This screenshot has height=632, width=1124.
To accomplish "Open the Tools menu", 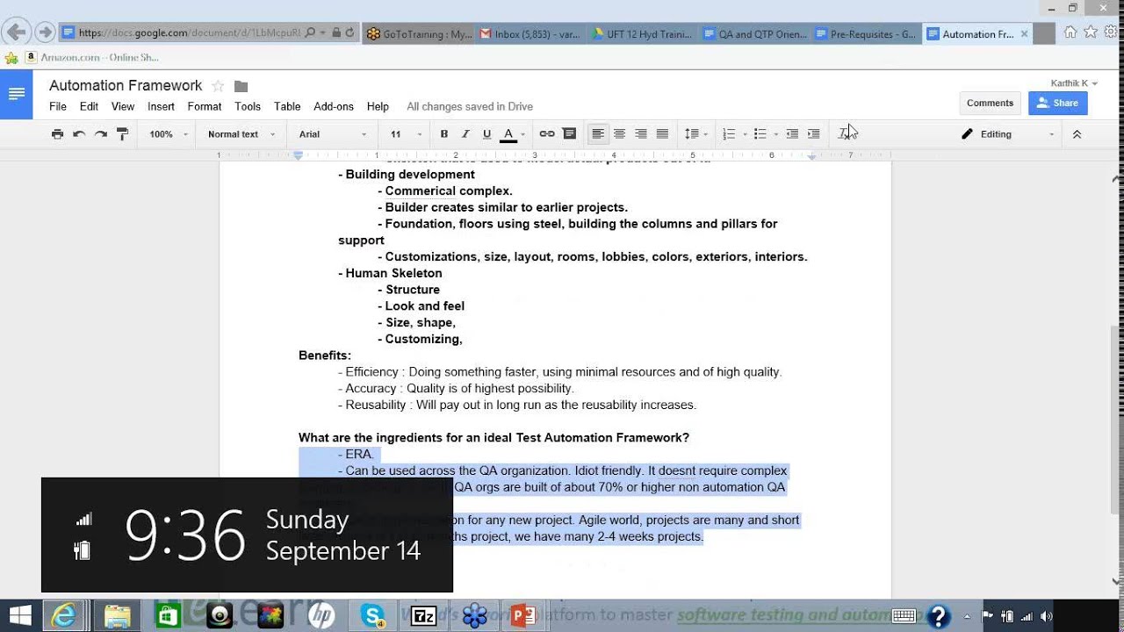I will click(x=248, y=106).
